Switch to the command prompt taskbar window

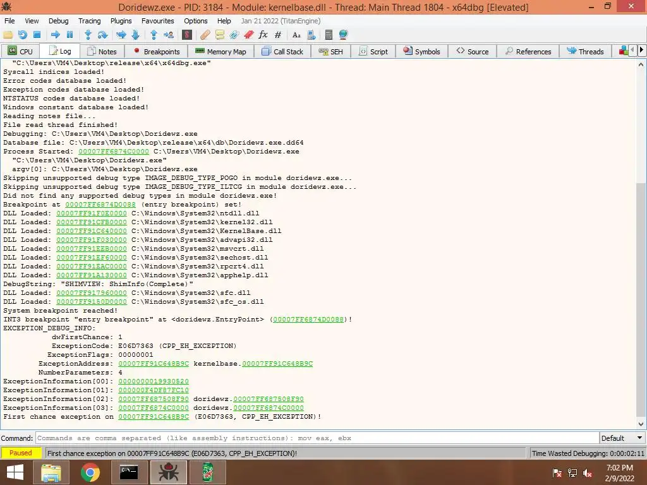click(129, 472)
